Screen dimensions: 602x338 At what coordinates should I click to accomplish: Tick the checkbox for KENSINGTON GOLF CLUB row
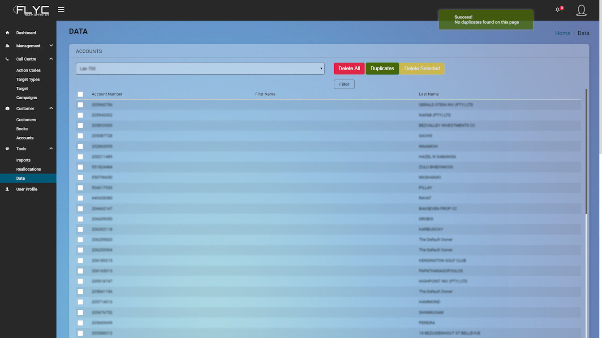[80, 261]
